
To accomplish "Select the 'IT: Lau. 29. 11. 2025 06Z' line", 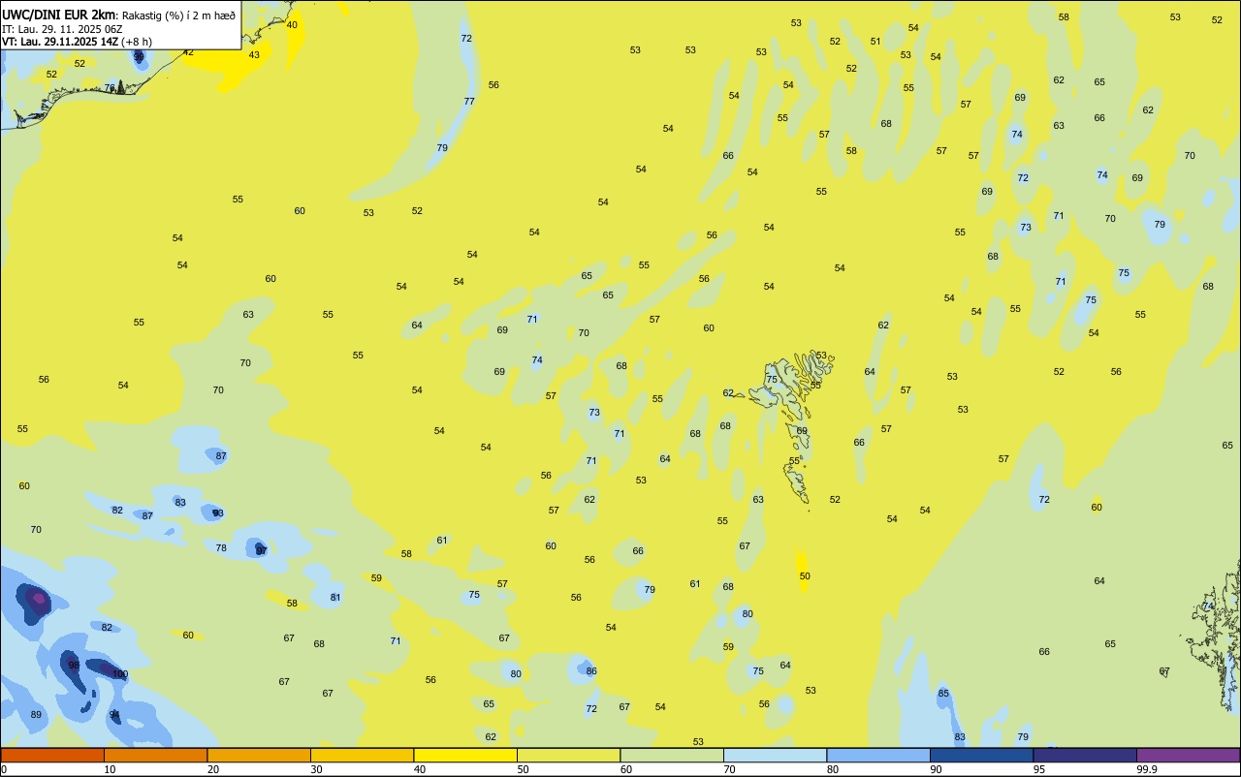I will point(62,29).
